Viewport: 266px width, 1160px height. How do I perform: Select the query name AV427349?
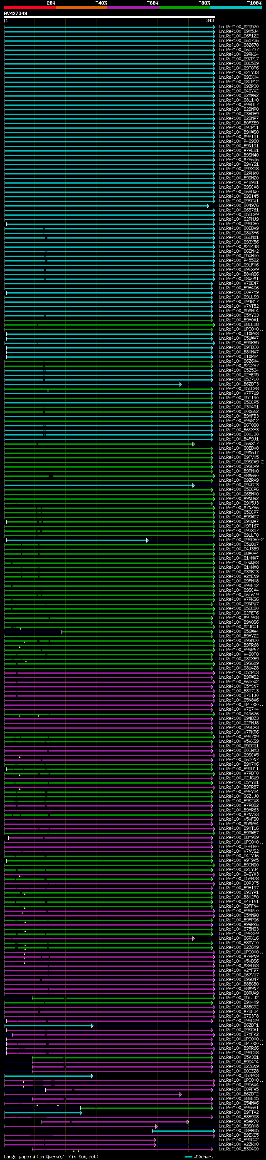pyautogui.click(x=15, y=13)
